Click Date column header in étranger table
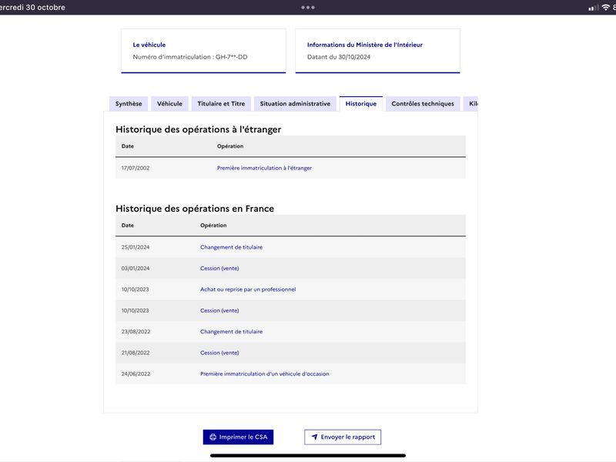 128,146
